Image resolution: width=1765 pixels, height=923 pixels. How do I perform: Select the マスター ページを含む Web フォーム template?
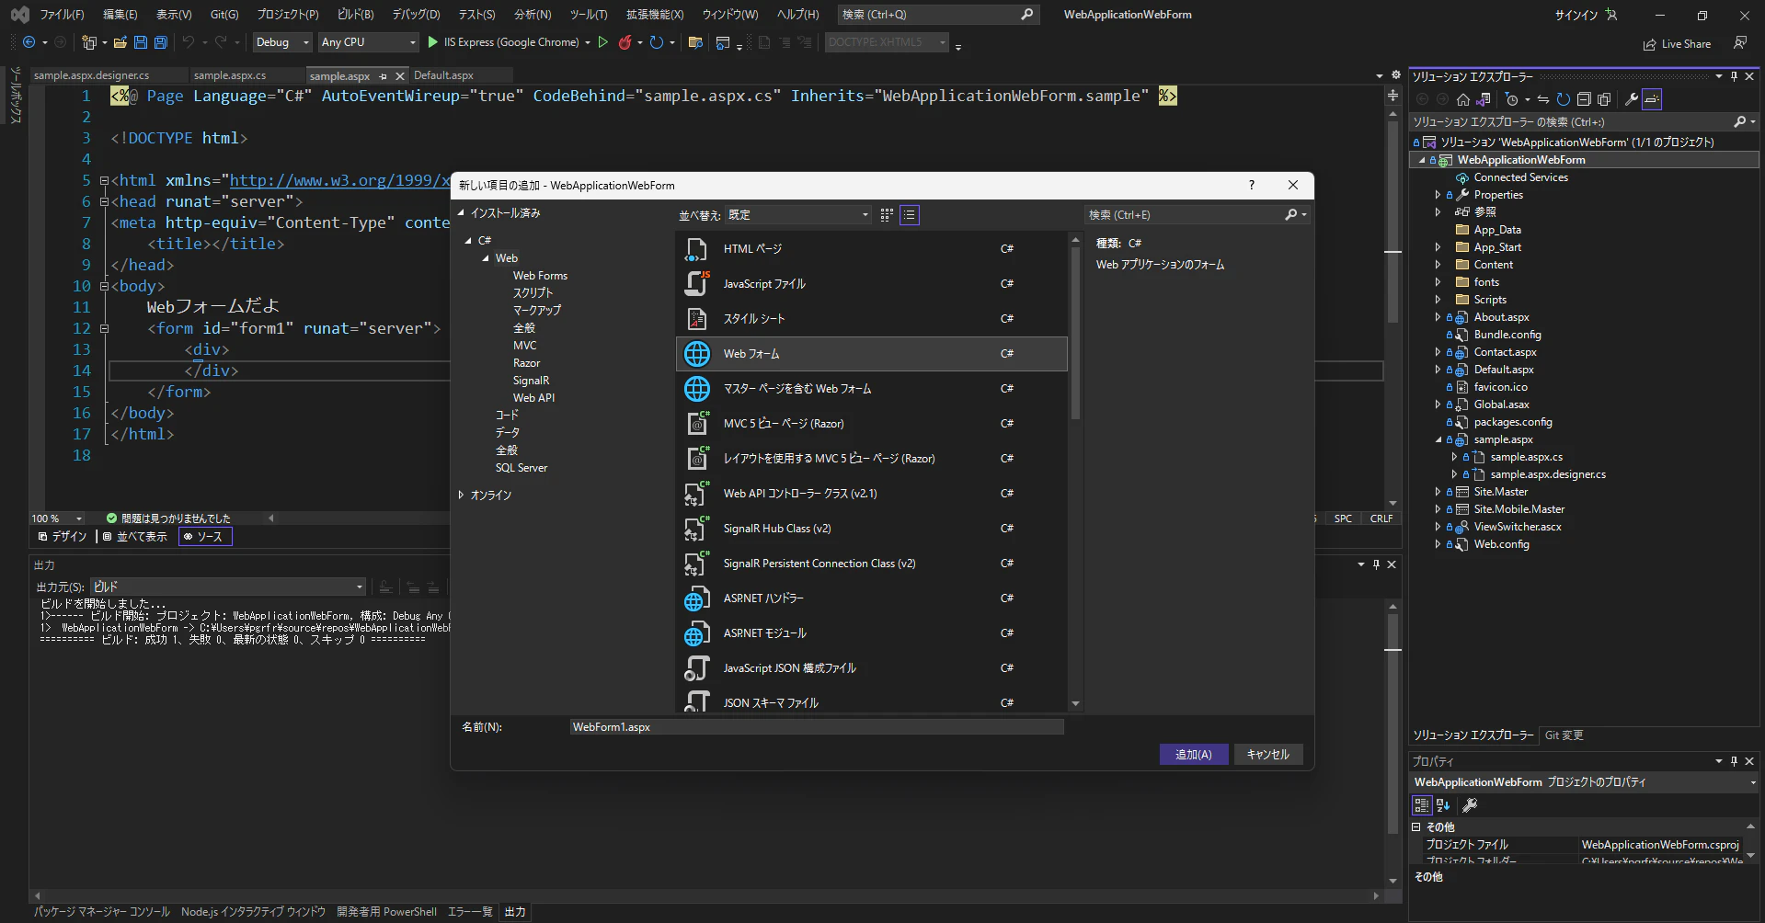[872, 389]
